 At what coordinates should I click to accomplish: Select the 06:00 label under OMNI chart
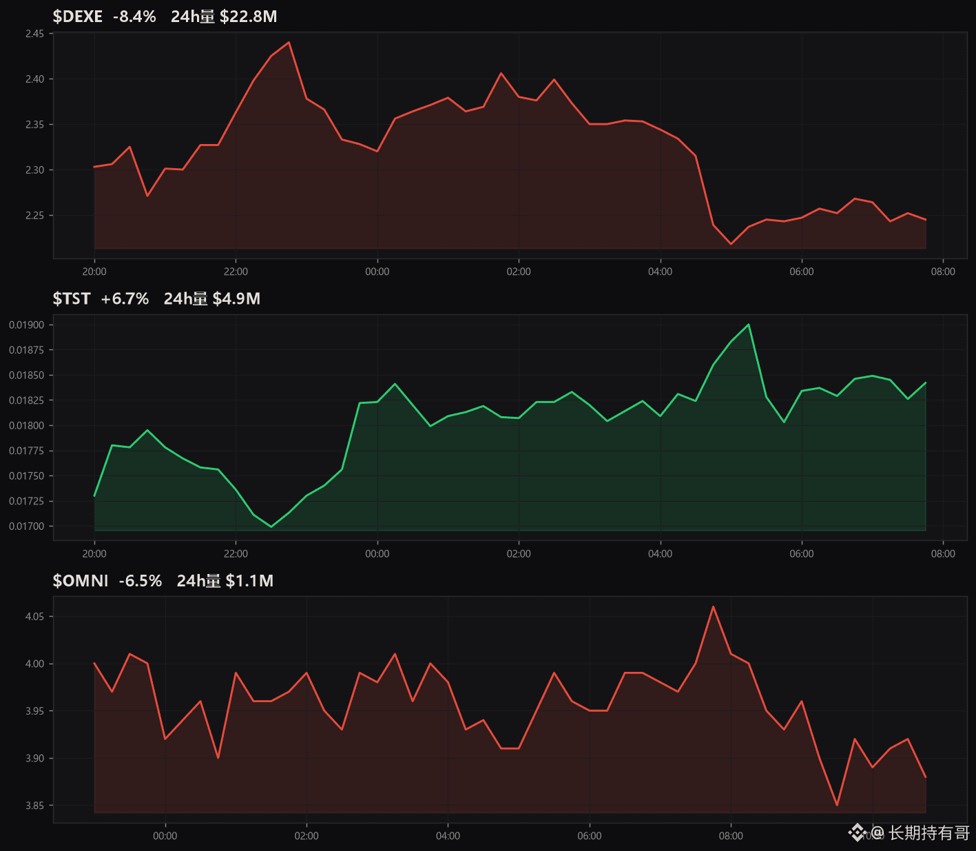click(x=590, y=836)
